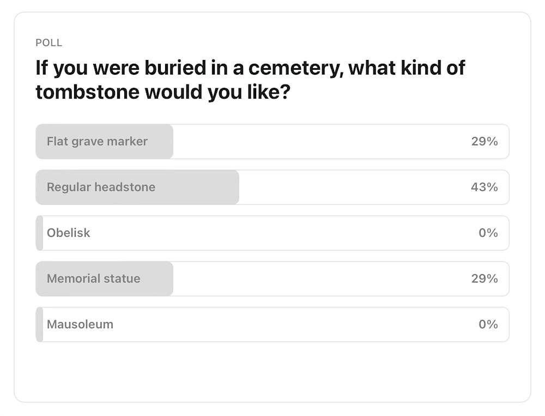This screenshot has width=545, height=416.
Task: Click the gray progress bar of Regular headstone
Action: (137, 187)
